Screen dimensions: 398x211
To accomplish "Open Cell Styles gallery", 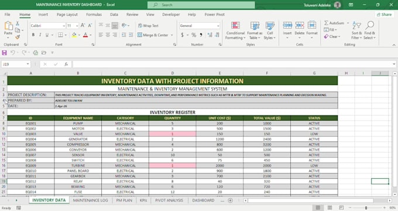I will 270,30.
